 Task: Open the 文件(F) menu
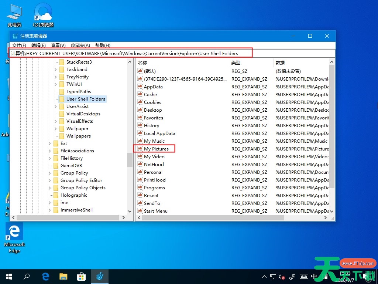point(19,45)
